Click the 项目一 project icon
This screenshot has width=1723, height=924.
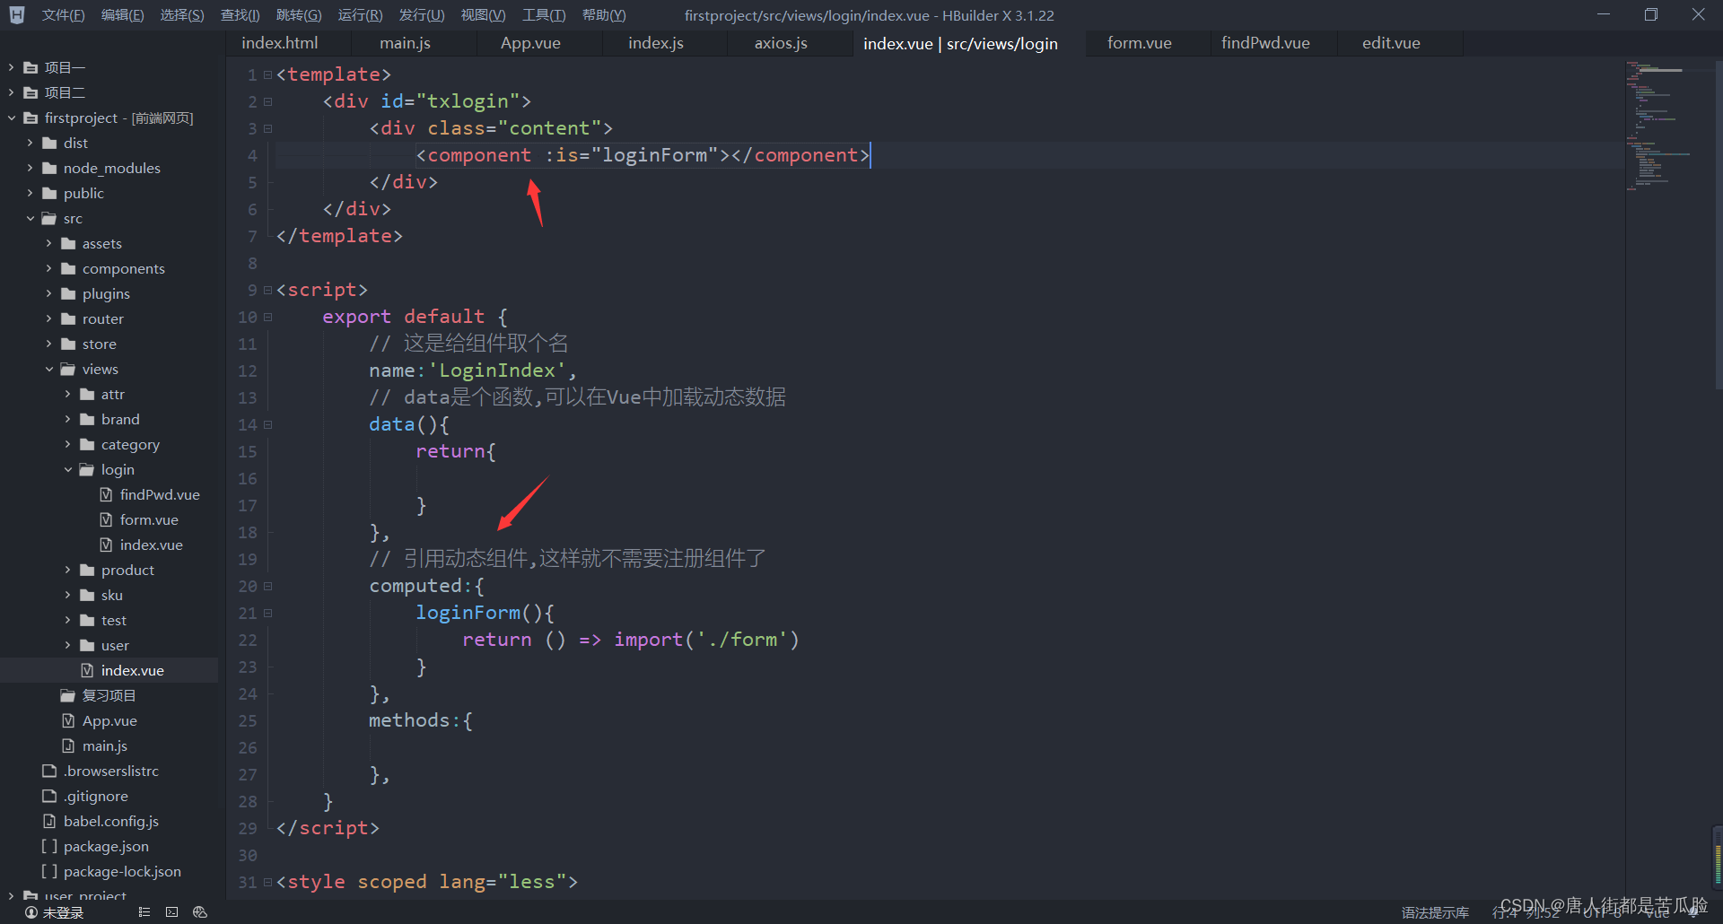[31, 67]
